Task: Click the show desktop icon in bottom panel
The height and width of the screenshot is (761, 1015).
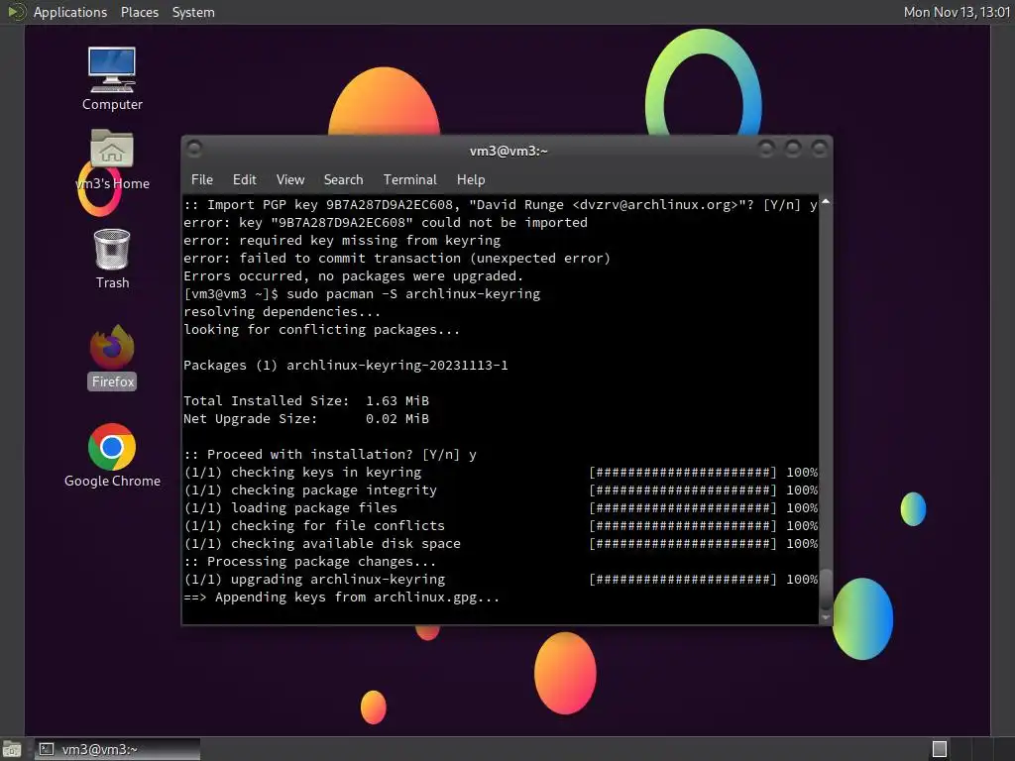Action: [x=12, y=749]
